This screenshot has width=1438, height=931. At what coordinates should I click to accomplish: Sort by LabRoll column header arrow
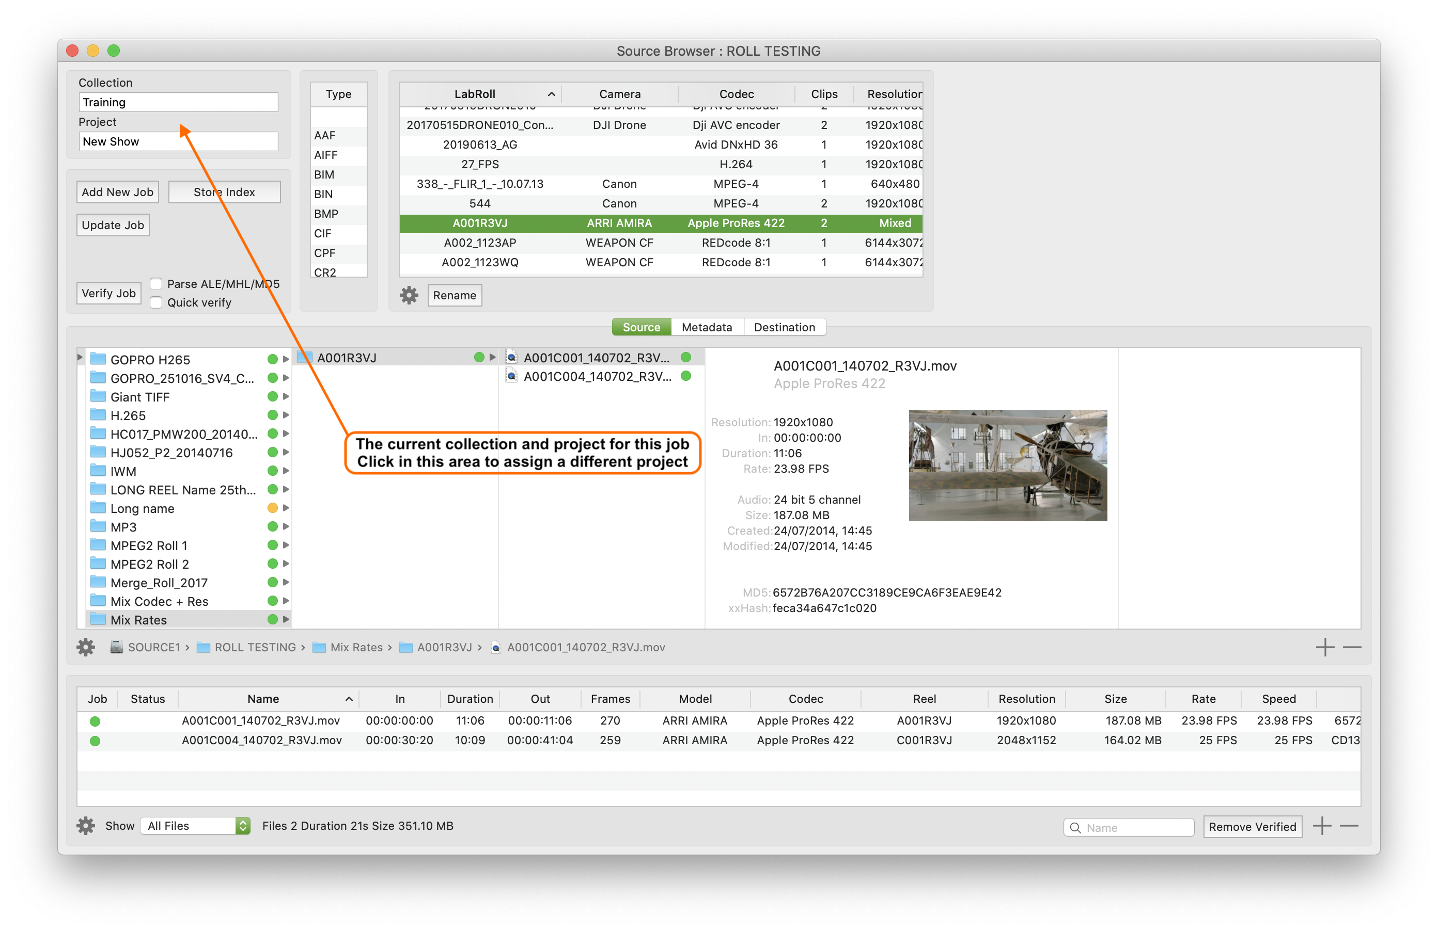(551, 94)
